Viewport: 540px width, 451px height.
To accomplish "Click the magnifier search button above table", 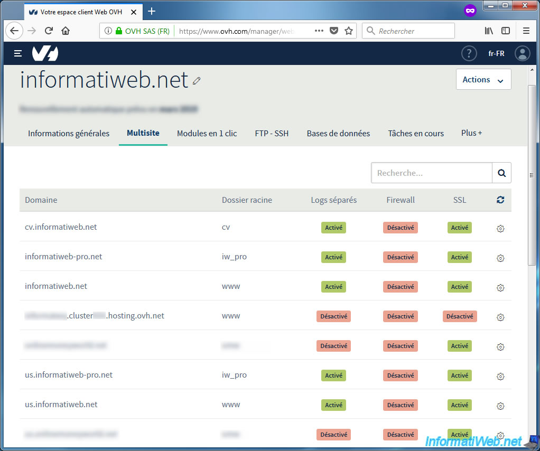I will 501,173.
